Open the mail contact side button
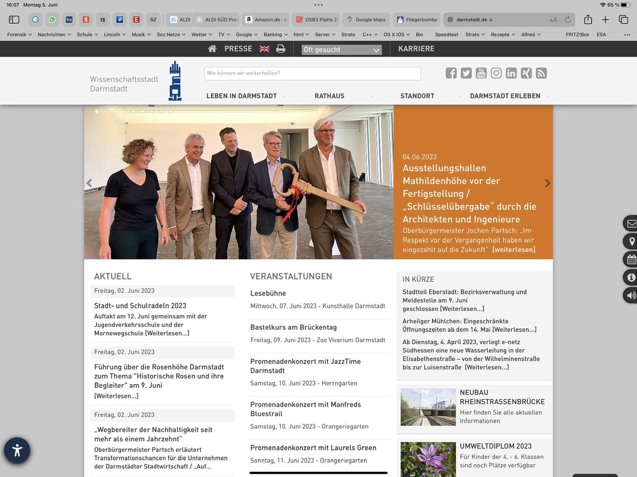The width and height of the screenshot is (637, 477). pos(630,223)
